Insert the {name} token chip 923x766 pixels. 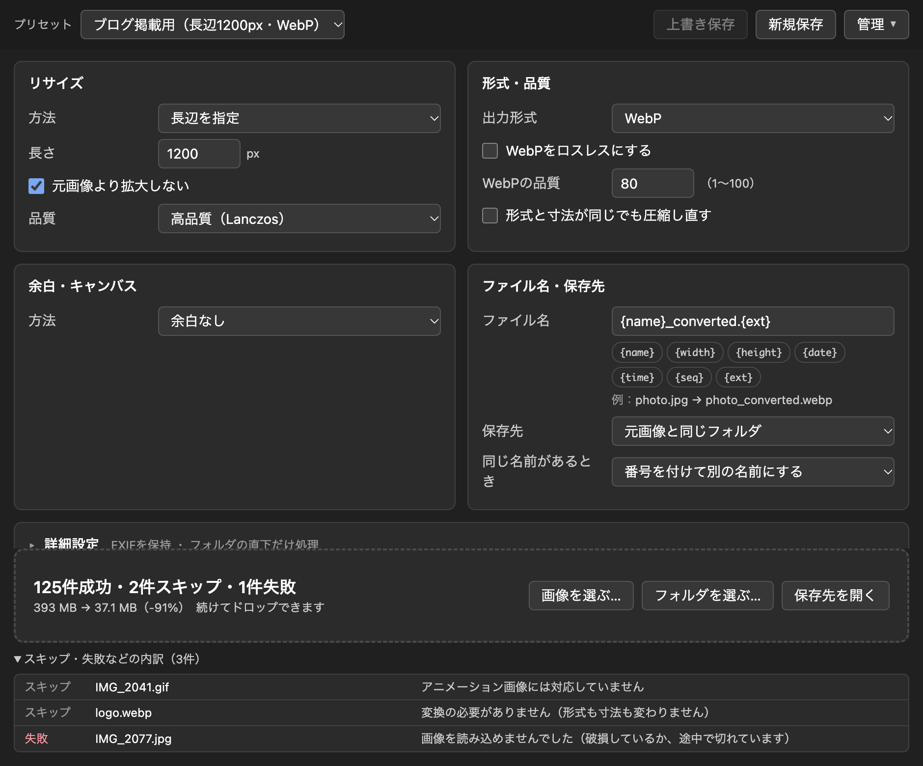click(637, 353)
